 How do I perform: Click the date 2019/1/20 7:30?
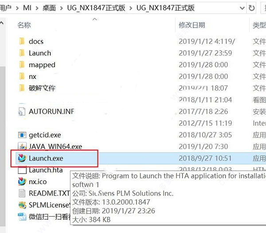203,146
